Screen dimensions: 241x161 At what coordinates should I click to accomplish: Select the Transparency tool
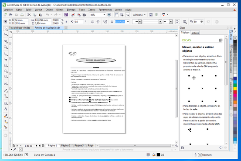pyautogui.click(x=6, y=109)
